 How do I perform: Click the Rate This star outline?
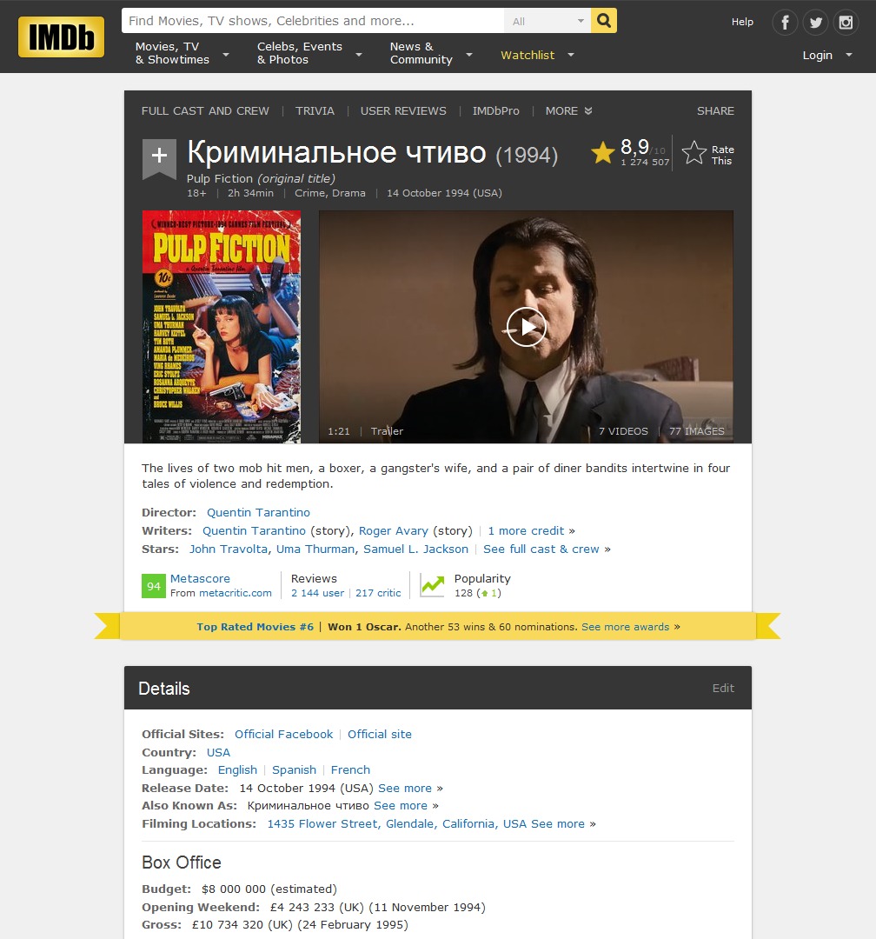(693, 152)
